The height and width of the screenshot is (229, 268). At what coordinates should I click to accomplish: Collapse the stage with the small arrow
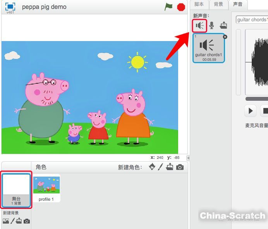click(x=188, y=158)
